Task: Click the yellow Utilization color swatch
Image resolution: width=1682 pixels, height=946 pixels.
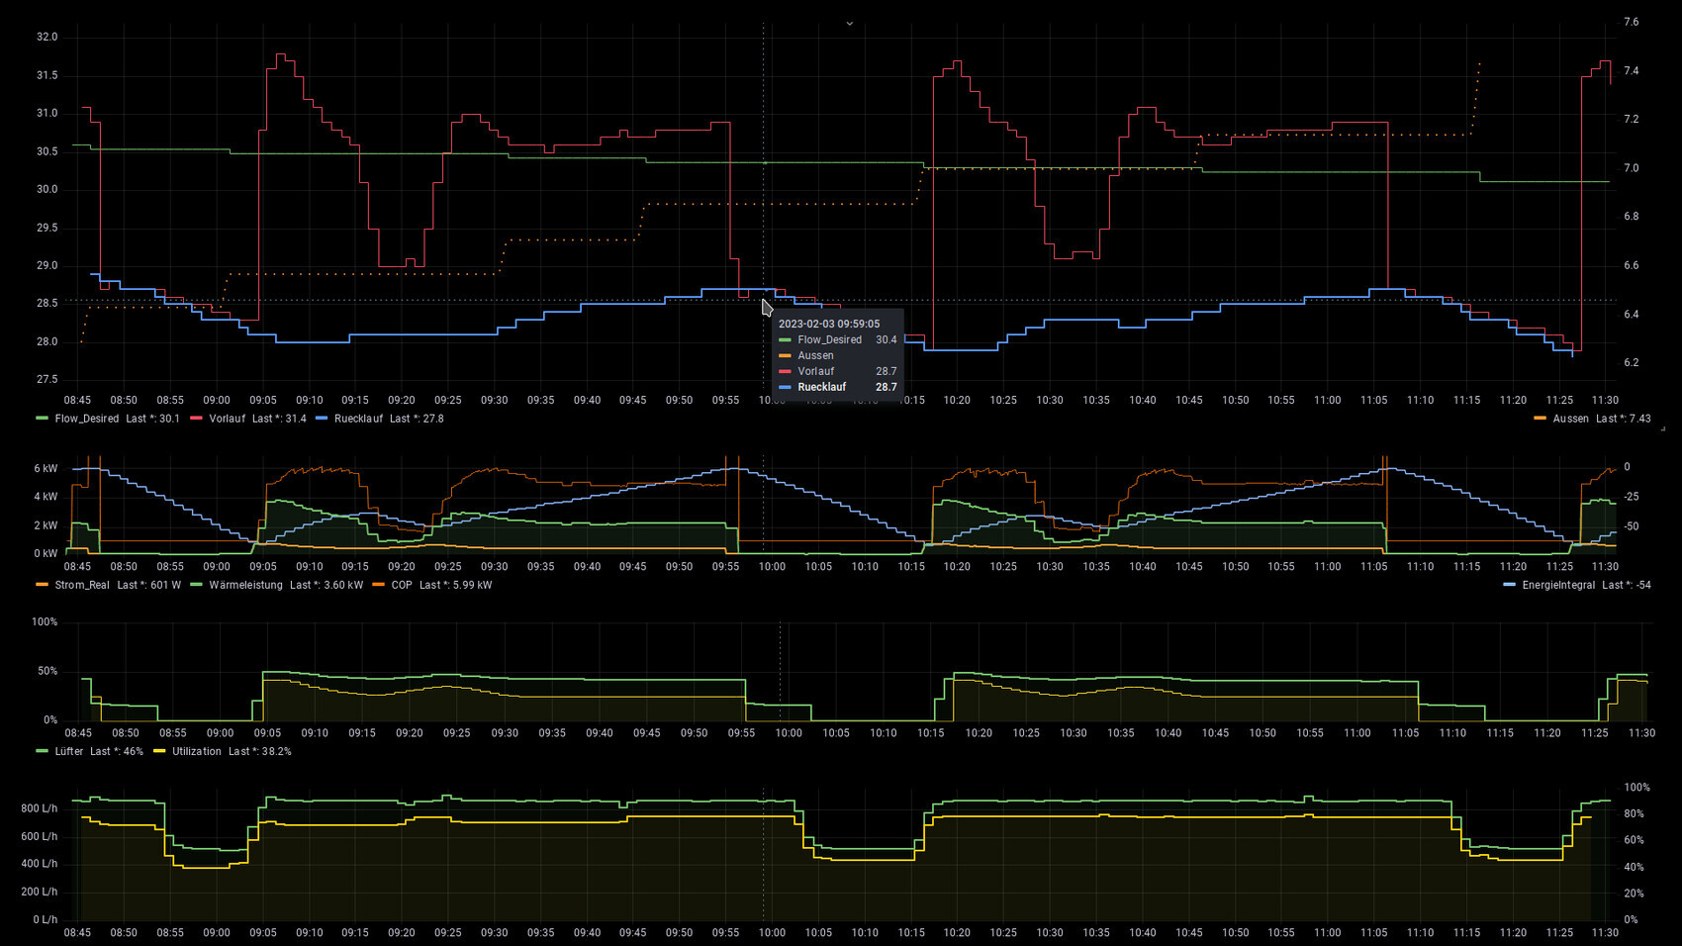Action: coord(159,751)
